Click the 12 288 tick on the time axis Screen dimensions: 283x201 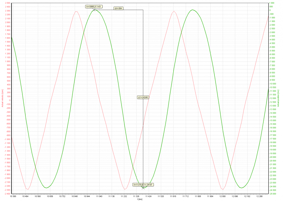(260, 196)
